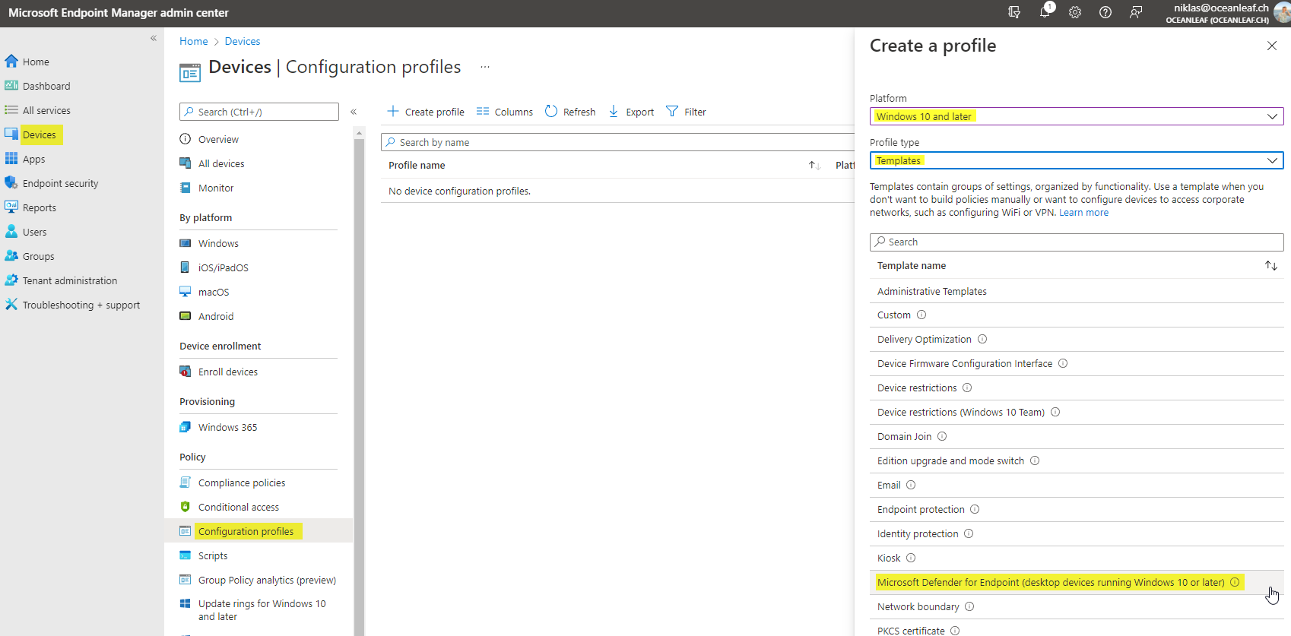Screen dimensions: 1291x636
Task: Open Windows platform devices
Action: (x=218, y=243)
